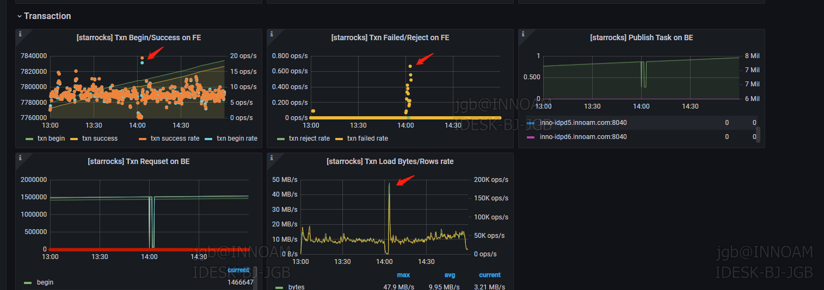The image size is (824, 290).
Task: Sort legend by max column header
Action: 403,275
